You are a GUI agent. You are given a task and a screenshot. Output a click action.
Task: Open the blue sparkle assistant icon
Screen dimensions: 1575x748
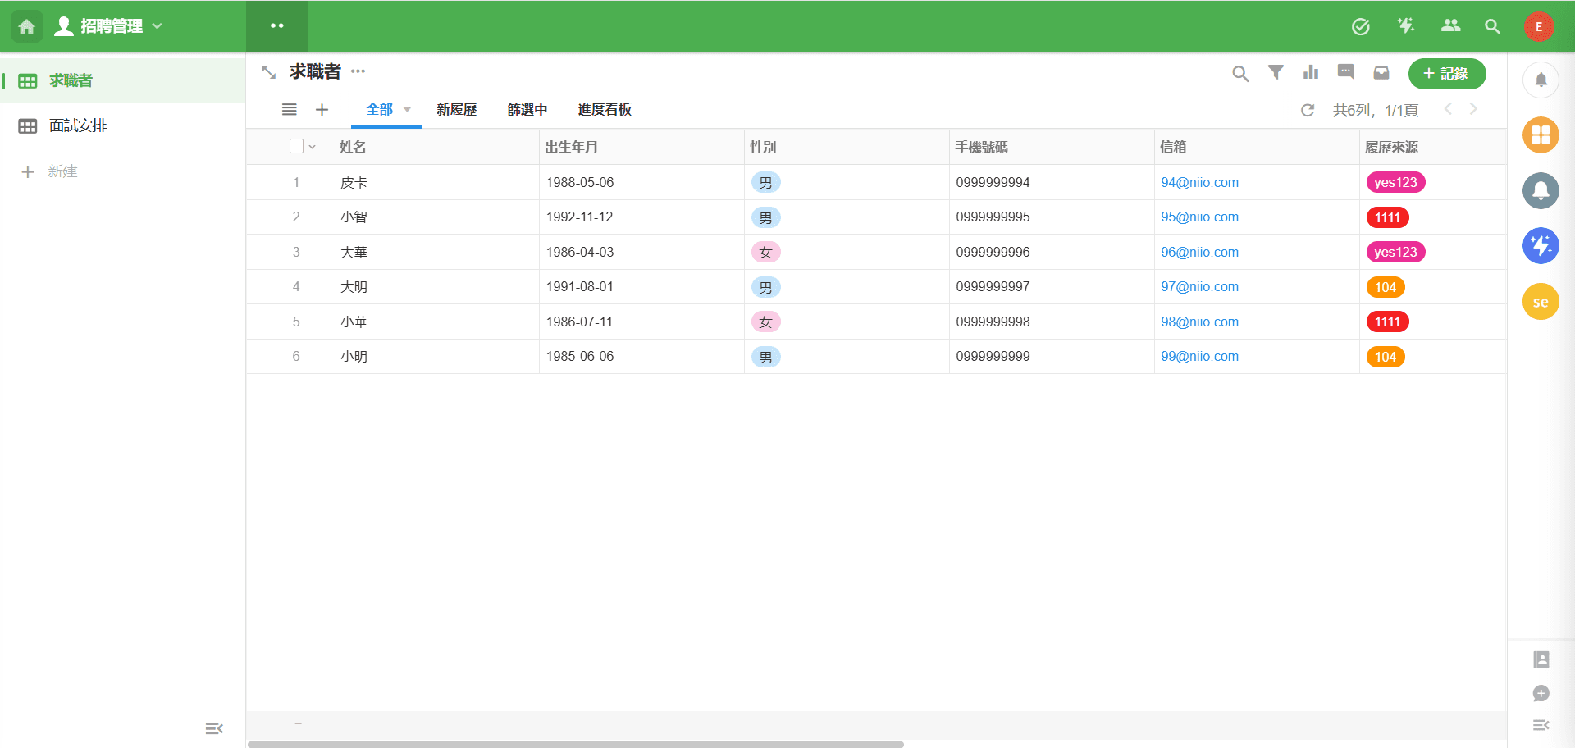(x=1541, y=245)
